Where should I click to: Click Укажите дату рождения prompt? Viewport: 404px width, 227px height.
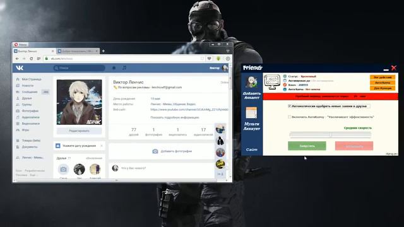pos(79,146)
